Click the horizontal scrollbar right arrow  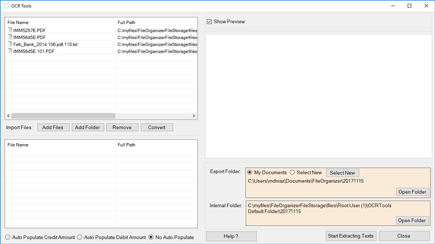pos(194,115)
